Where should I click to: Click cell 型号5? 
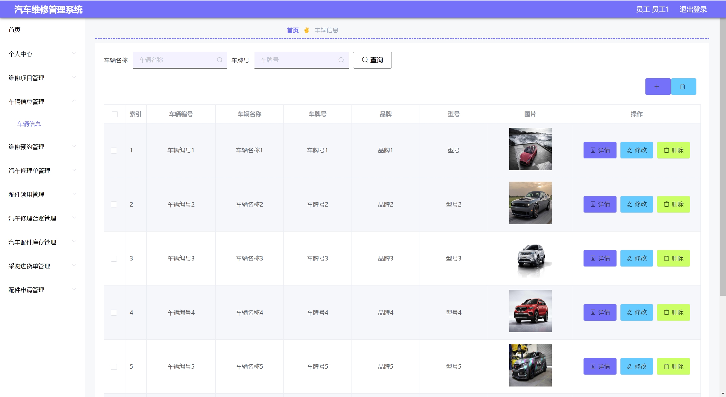[x=454, y=366]
